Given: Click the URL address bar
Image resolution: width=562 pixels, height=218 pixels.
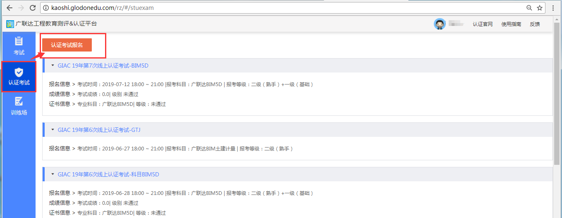Looking at the screenshot, I should pos(281,8).
